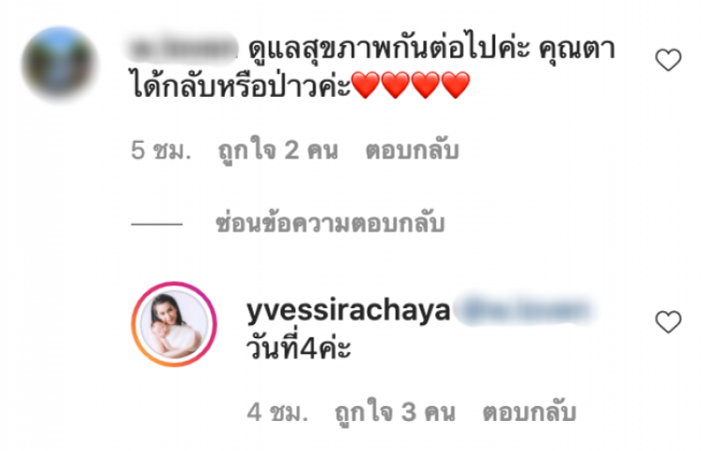The image size is (705, 451).
Task: Click the word คุณตา in the comment
Action: (577, 48)
